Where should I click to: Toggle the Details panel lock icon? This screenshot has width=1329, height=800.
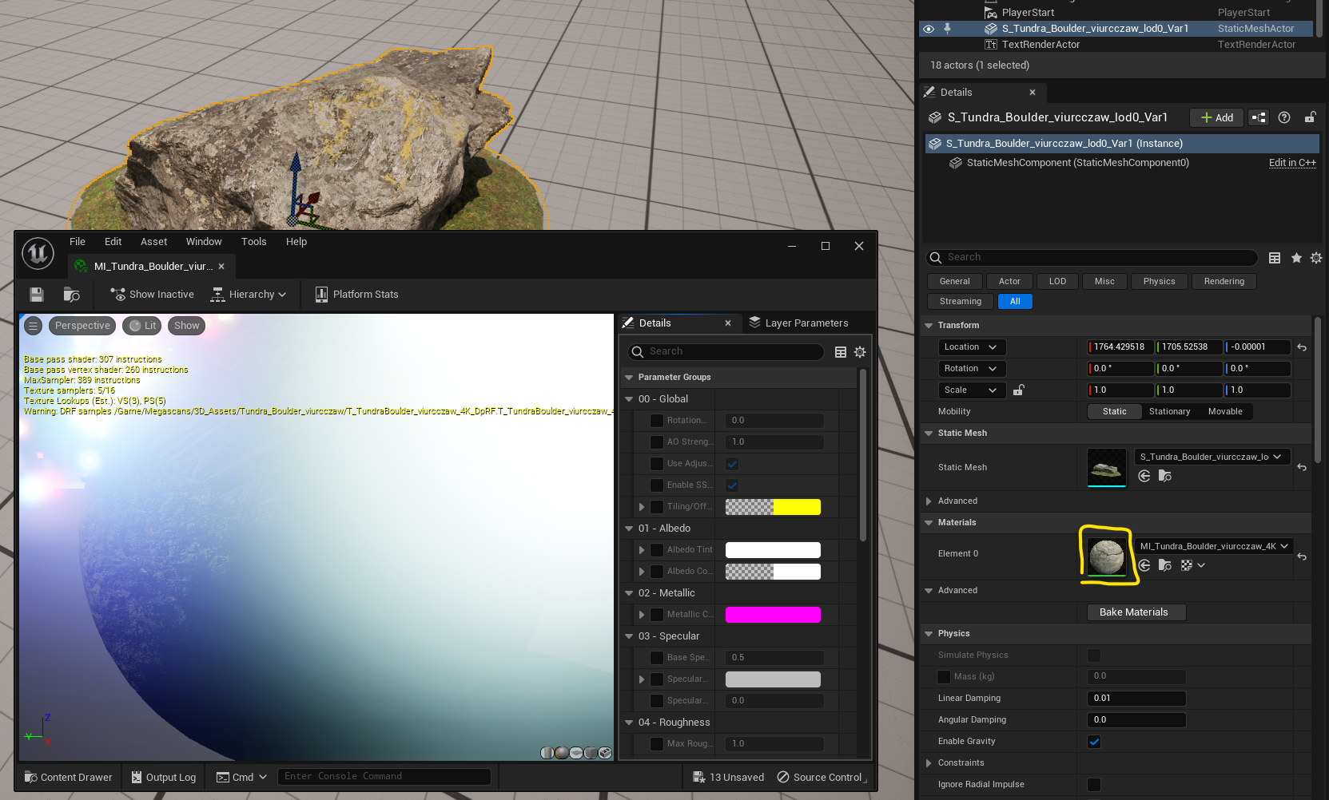point(1310,117)
